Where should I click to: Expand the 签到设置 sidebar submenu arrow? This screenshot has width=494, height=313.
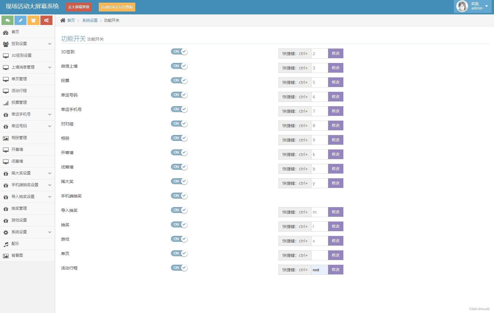click(50, 44)
